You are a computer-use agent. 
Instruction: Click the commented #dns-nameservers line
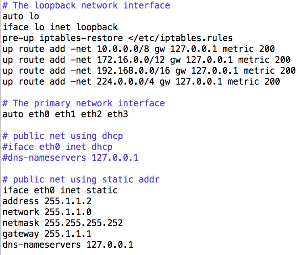click(71, 158)
